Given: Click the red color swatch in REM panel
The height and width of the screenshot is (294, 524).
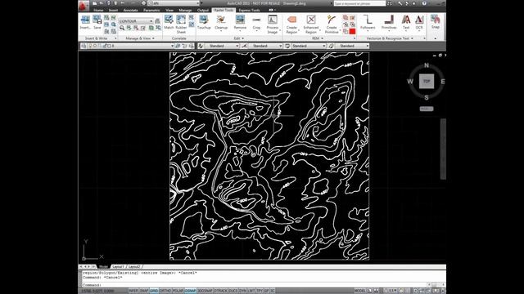Looking at the screenshot, I should (x=352, y=31).
